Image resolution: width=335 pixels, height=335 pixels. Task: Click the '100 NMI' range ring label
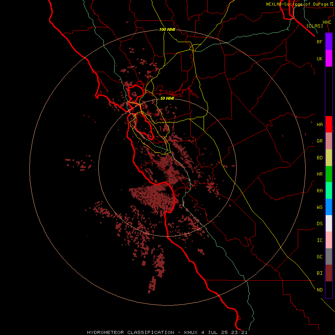click(167, 29)
